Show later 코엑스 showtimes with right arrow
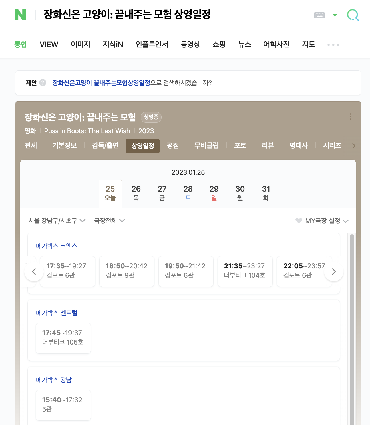370x425 pixels. point(334,271)
